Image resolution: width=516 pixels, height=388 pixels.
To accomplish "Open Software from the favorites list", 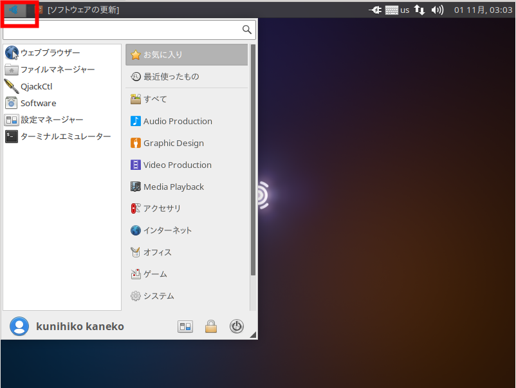I will tap(62, 103).
